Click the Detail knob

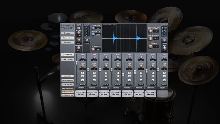tap(151, 46)
